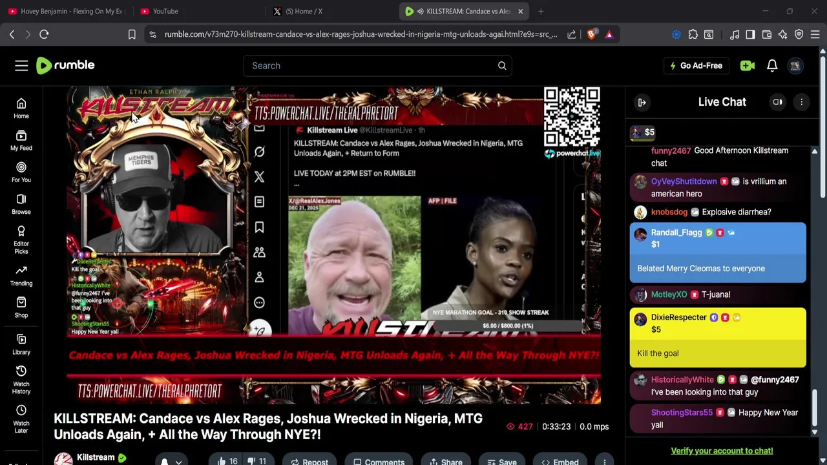827x465 pixels.
Task: Open Killstream channel avatar
Action: pyautogui.click(x=63, y=459)
